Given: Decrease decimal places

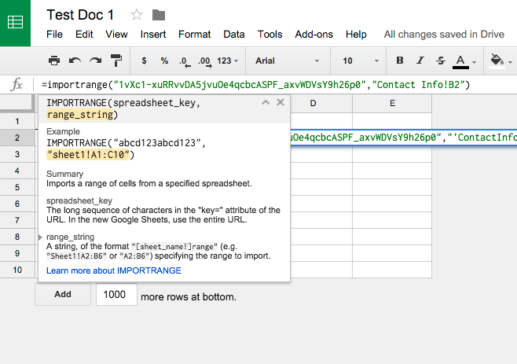Looking at the screenshot, I should [x=185, y=61].
